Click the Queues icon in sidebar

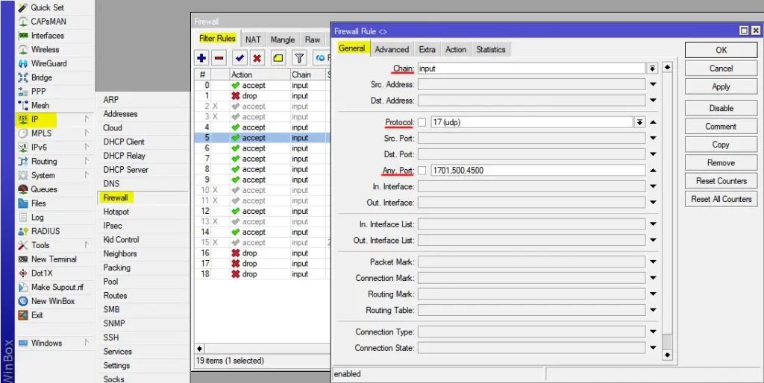click(x=23, y=189)
